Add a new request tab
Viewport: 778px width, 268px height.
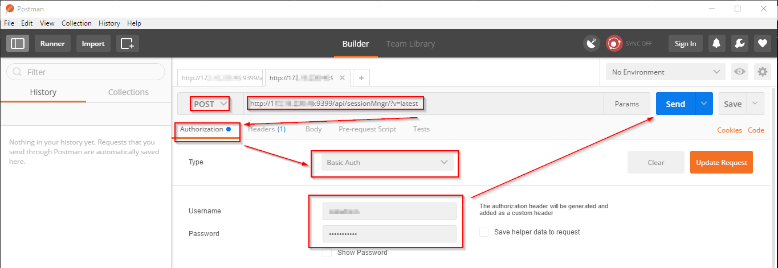tap(361, 77)
